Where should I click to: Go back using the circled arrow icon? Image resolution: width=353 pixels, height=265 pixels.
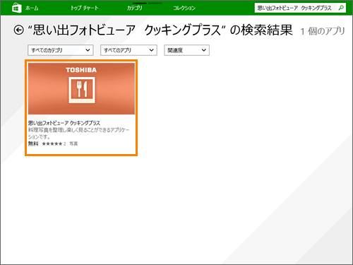18,30
